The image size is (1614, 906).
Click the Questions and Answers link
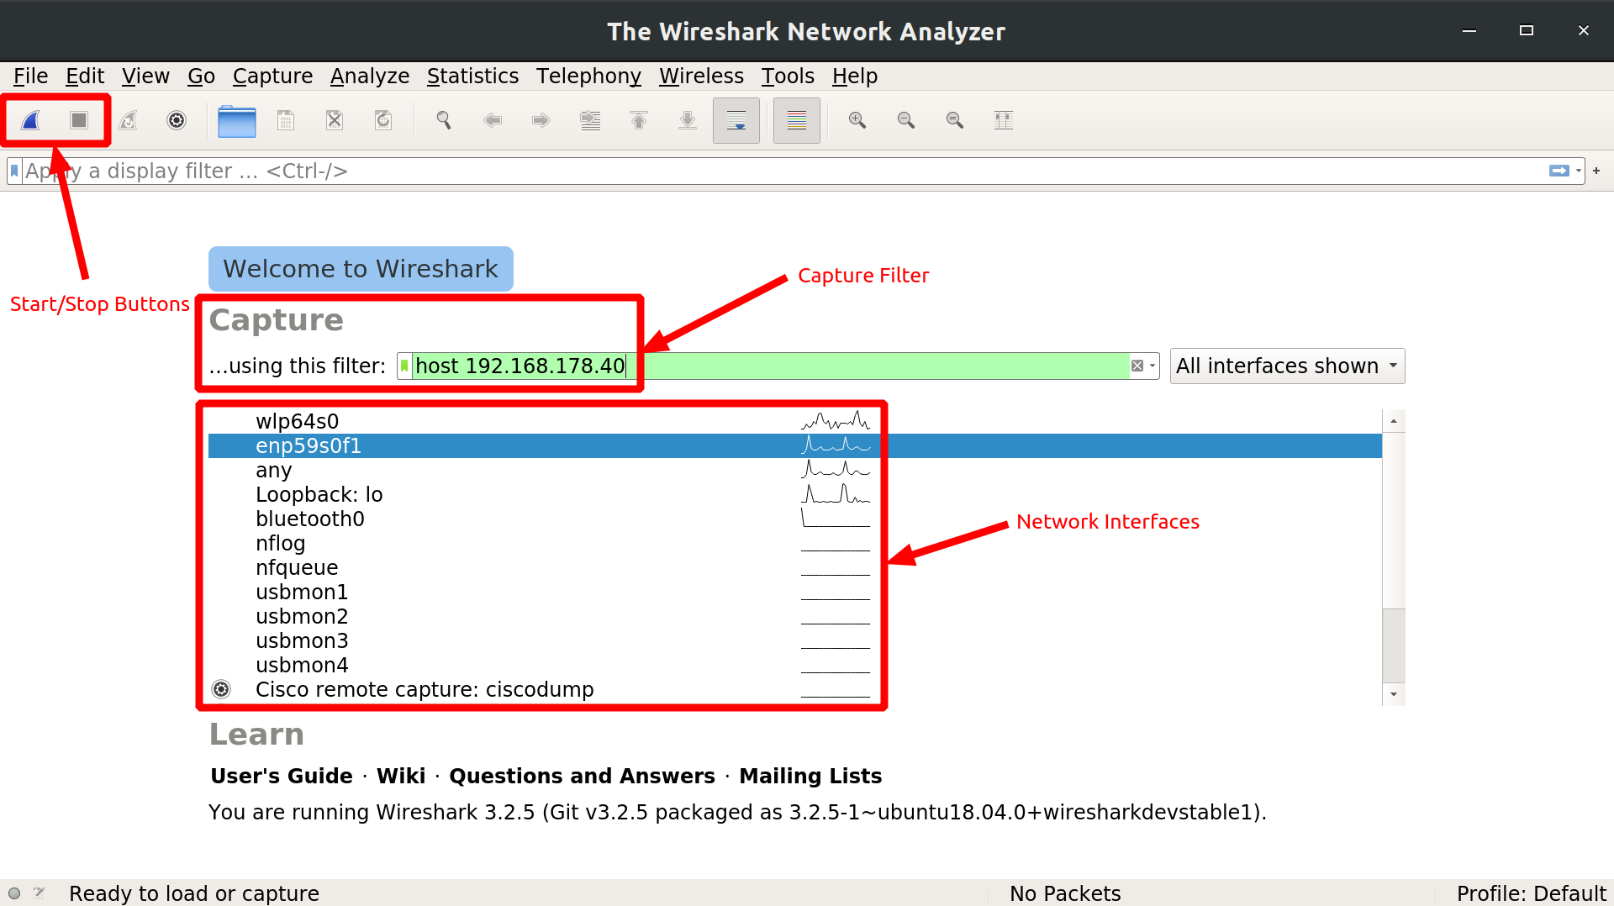582,776
